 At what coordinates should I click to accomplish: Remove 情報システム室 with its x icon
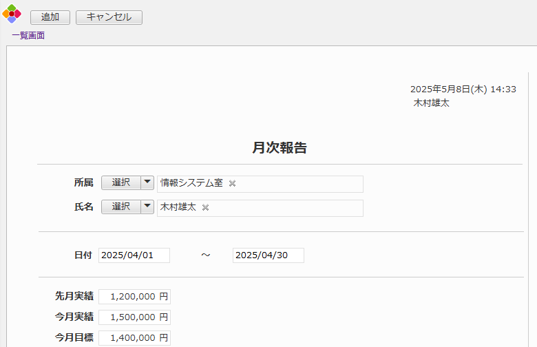[232, 184]
